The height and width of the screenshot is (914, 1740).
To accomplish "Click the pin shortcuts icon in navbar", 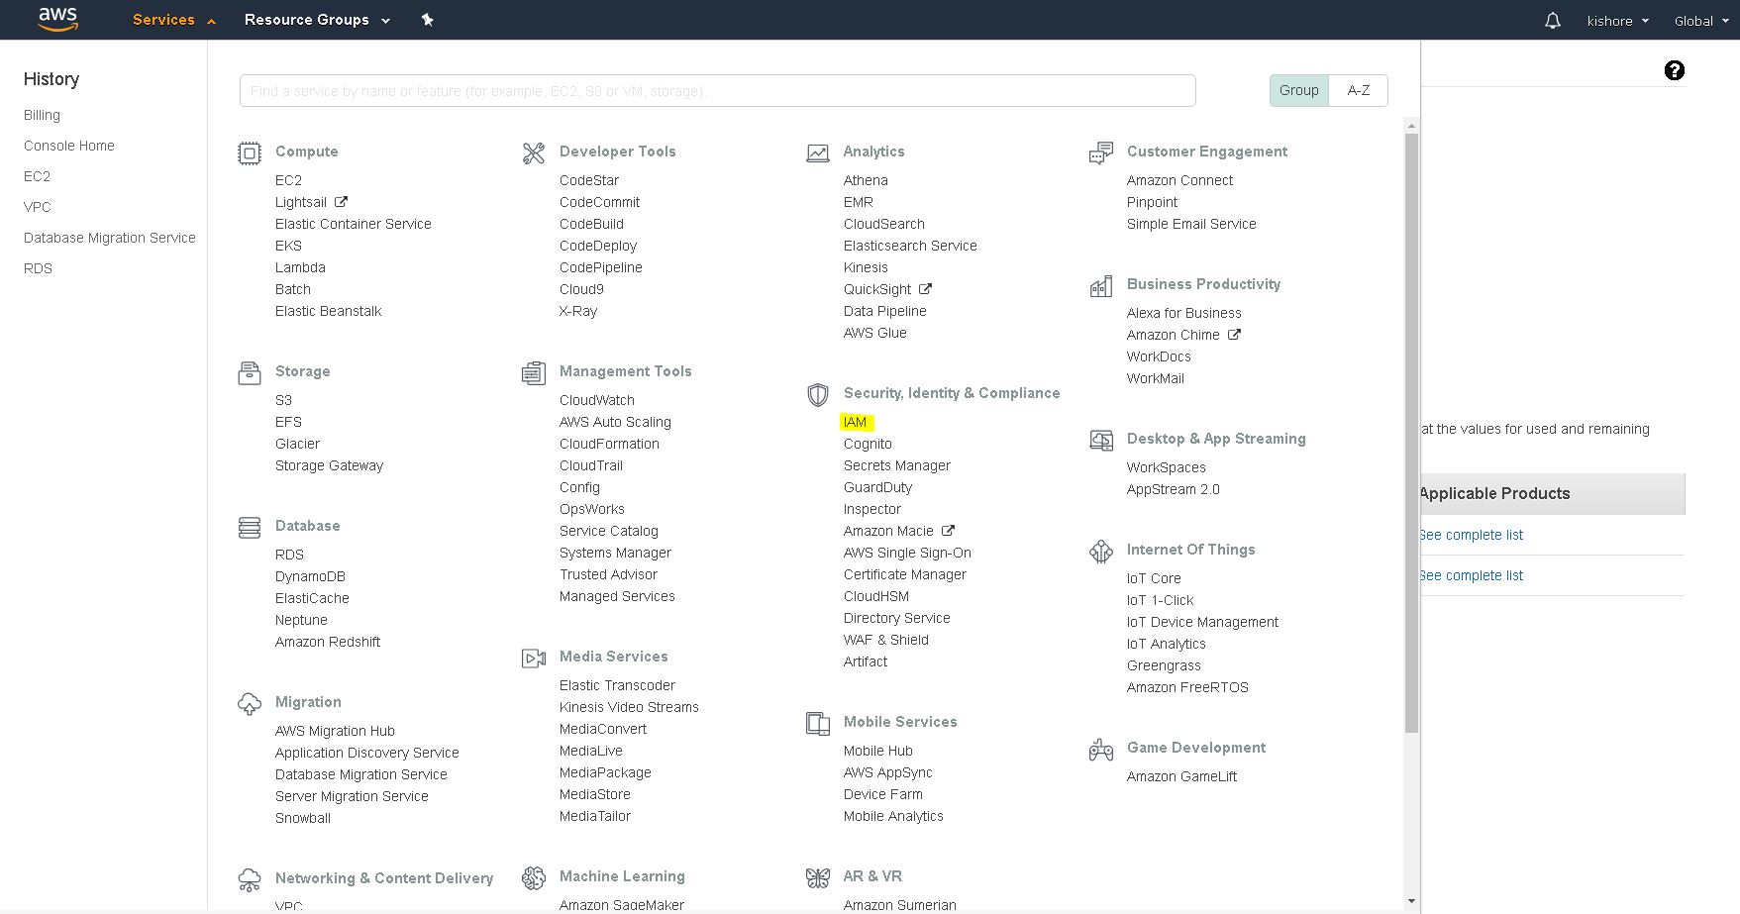I will pyautogui.click(x=427, y=20).
